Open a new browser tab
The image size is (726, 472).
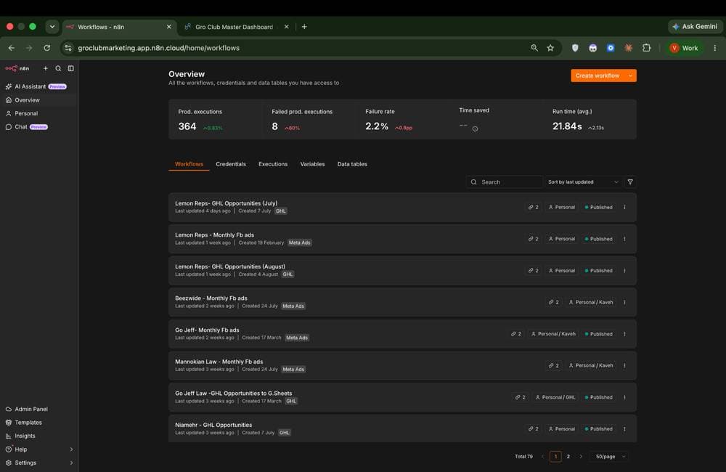tap(304, 27)
